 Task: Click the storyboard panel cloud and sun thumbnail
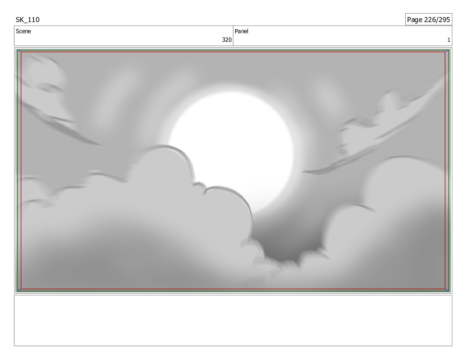pyautogui.click(x=233, y=170)
